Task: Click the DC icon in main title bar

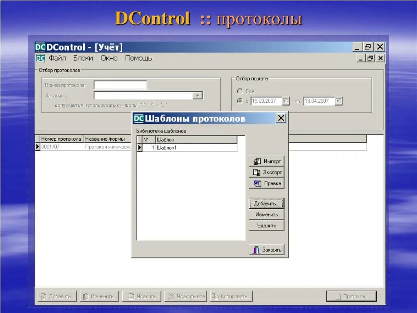Action: (x=40, y=47)
